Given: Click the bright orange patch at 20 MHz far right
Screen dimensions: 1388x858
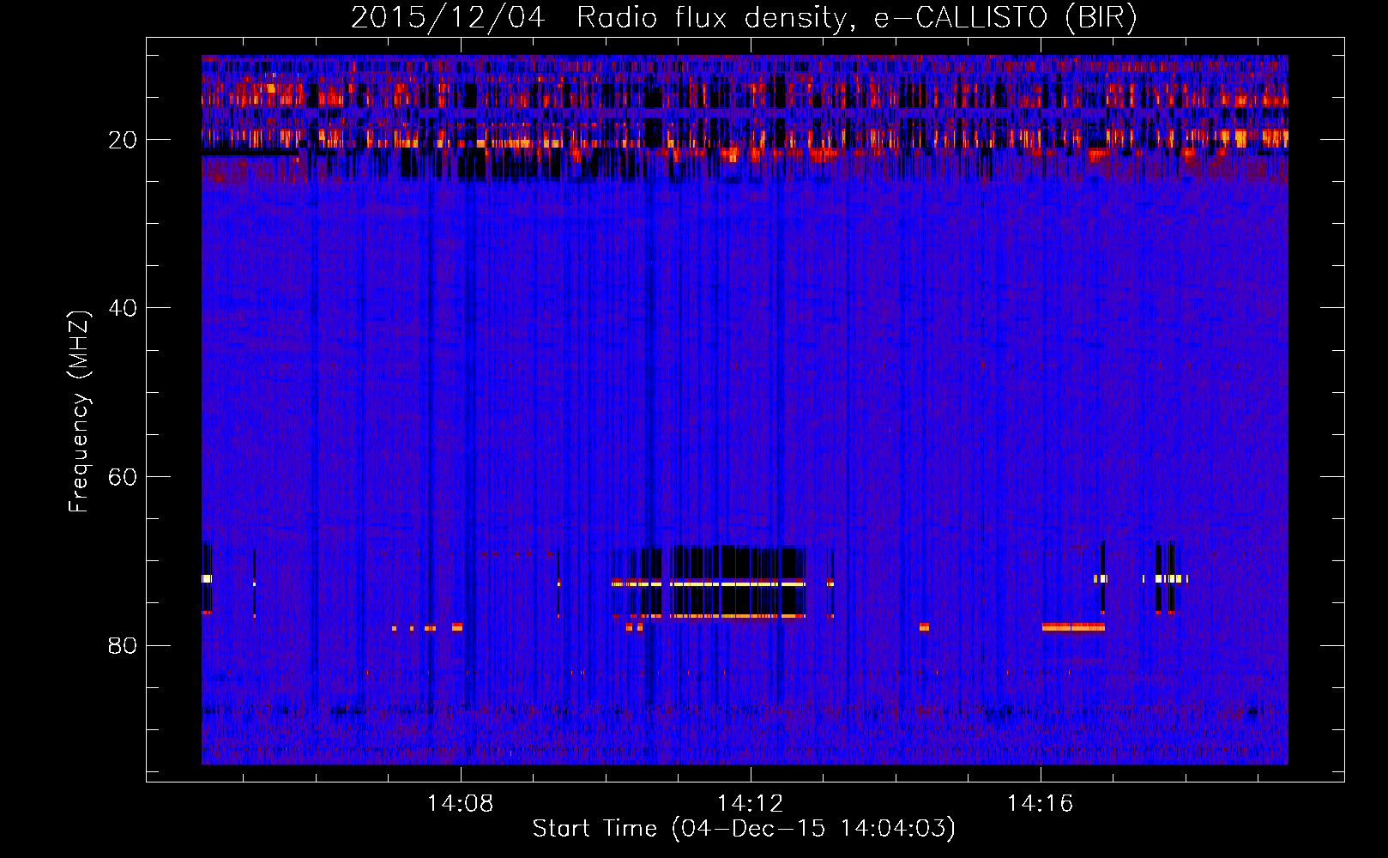Looking at the screenshot, I should [x=1240, y=137].
